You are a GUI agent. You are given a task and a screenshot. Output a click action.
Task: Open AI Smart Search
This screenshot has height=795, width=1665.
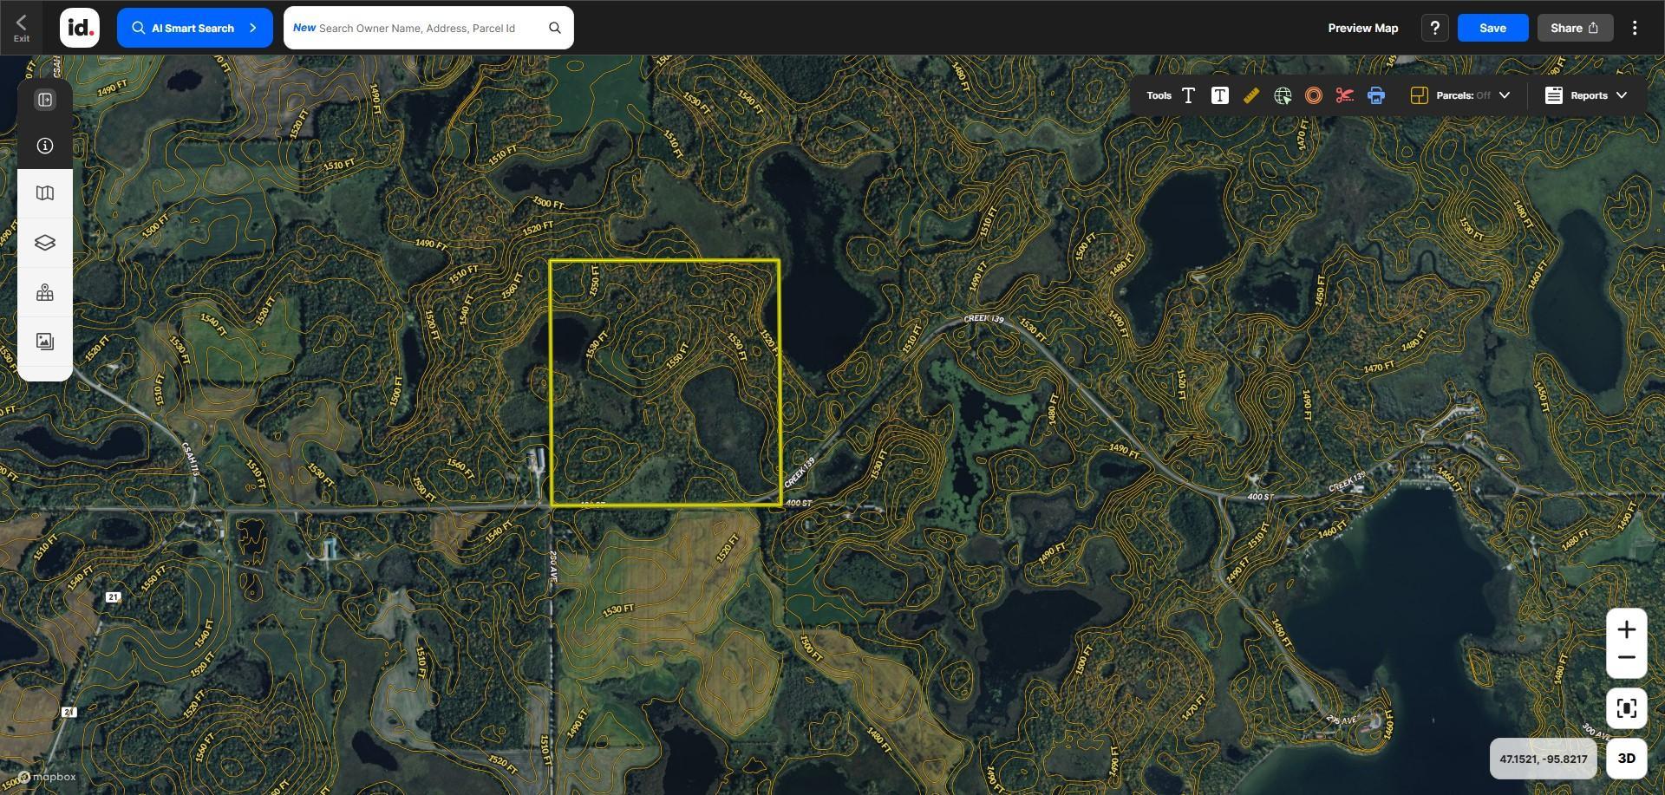pos(194,28)
